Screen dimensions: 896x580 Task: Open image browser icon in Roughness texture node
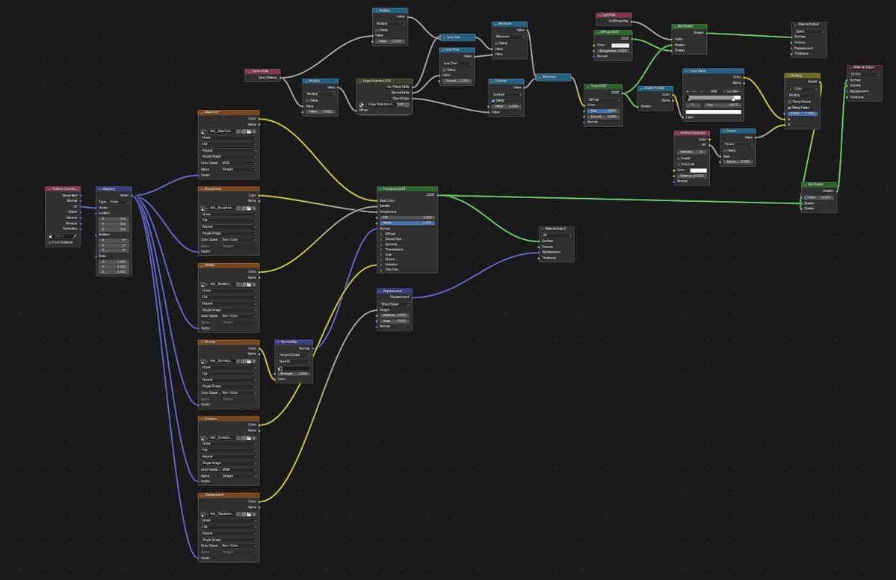pyautogui.click(x=204, y=208)
